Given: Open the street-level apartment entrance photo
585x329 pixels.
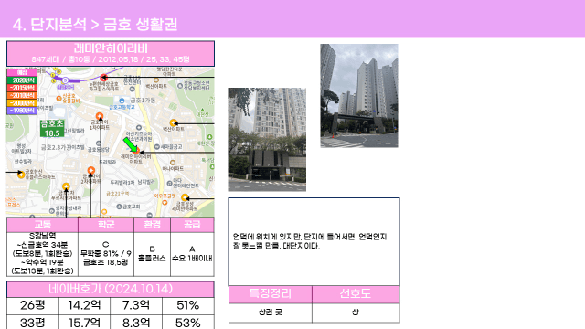Looking at the screenshot, I should [267, 140].
